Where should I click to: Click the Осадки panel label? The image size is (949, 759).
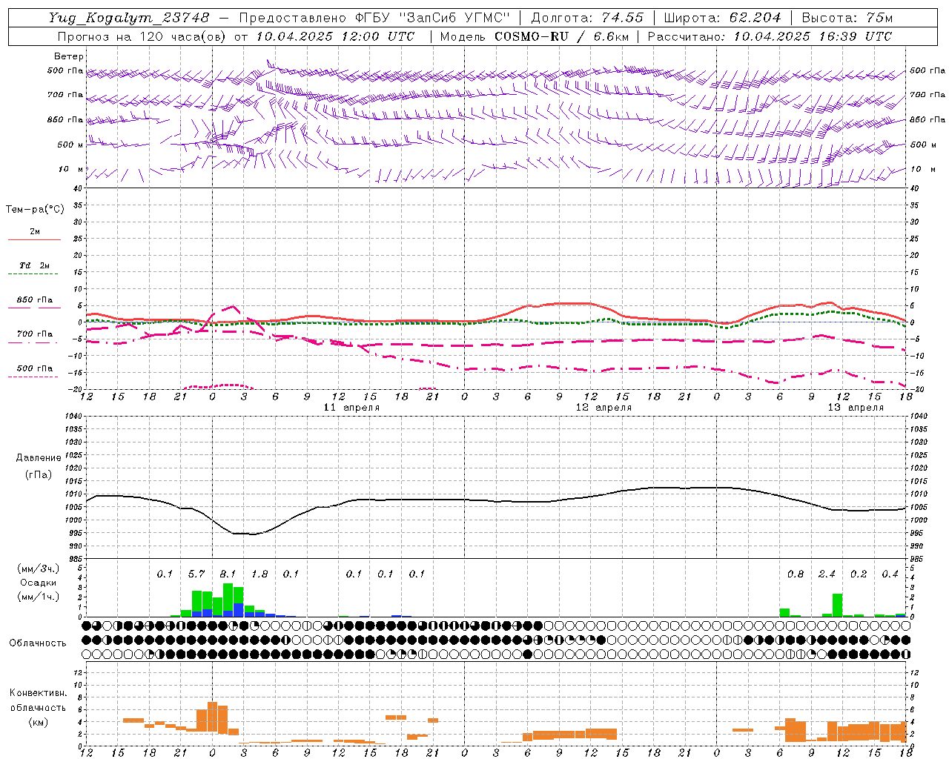(x=39, y=583)
